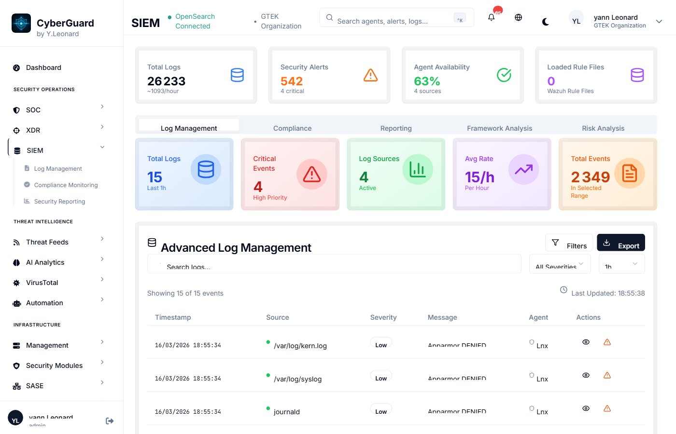The width and height of the screenshot is (676, 434).
Task: Open the All Severities dropdown
Action: 560,263
